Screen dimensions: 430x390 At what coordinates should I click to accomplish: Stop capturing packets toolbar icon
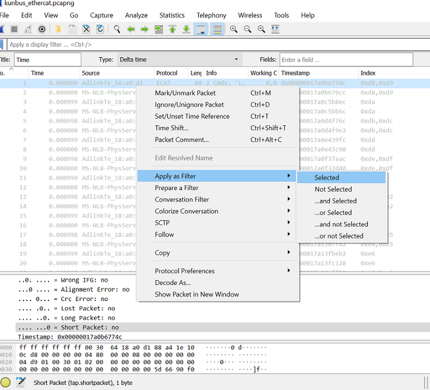tap(14, 29)
